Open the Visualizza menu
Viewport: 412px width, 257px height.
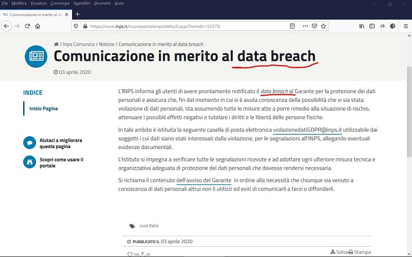coord(38,4)
